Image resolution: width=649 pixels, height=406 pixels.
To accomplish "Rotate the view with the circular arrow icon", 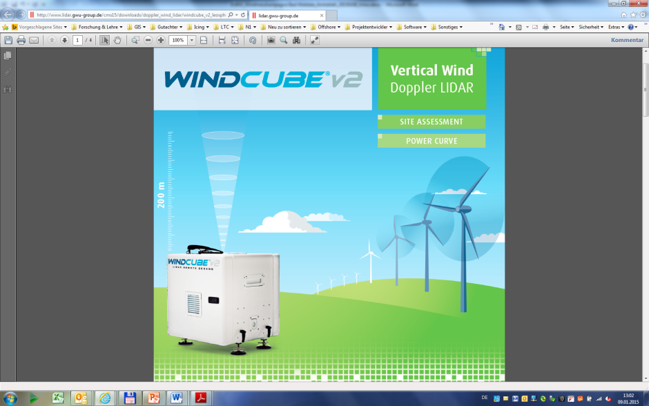I will click(253, 40).
